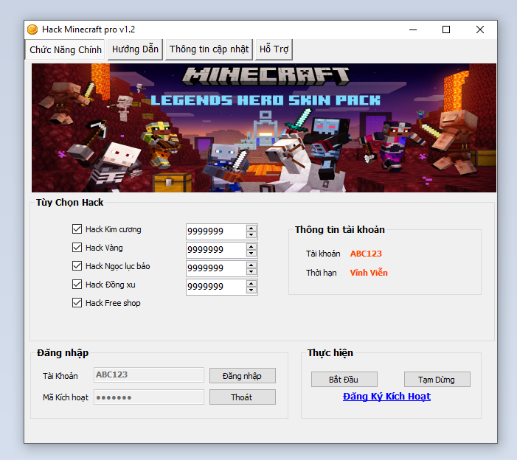Open the Đăng Ký Kích Hoạt link
Image resolution: width=517 pixels, height=460 pixels.
(x=386, y=397)
